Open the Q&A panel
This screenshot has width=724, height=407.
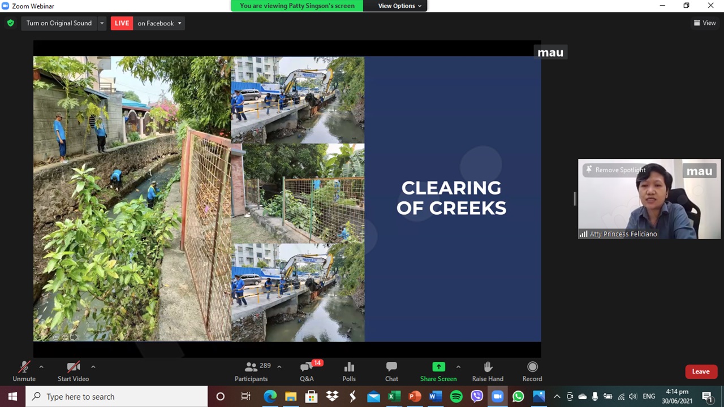click(307, 371)
